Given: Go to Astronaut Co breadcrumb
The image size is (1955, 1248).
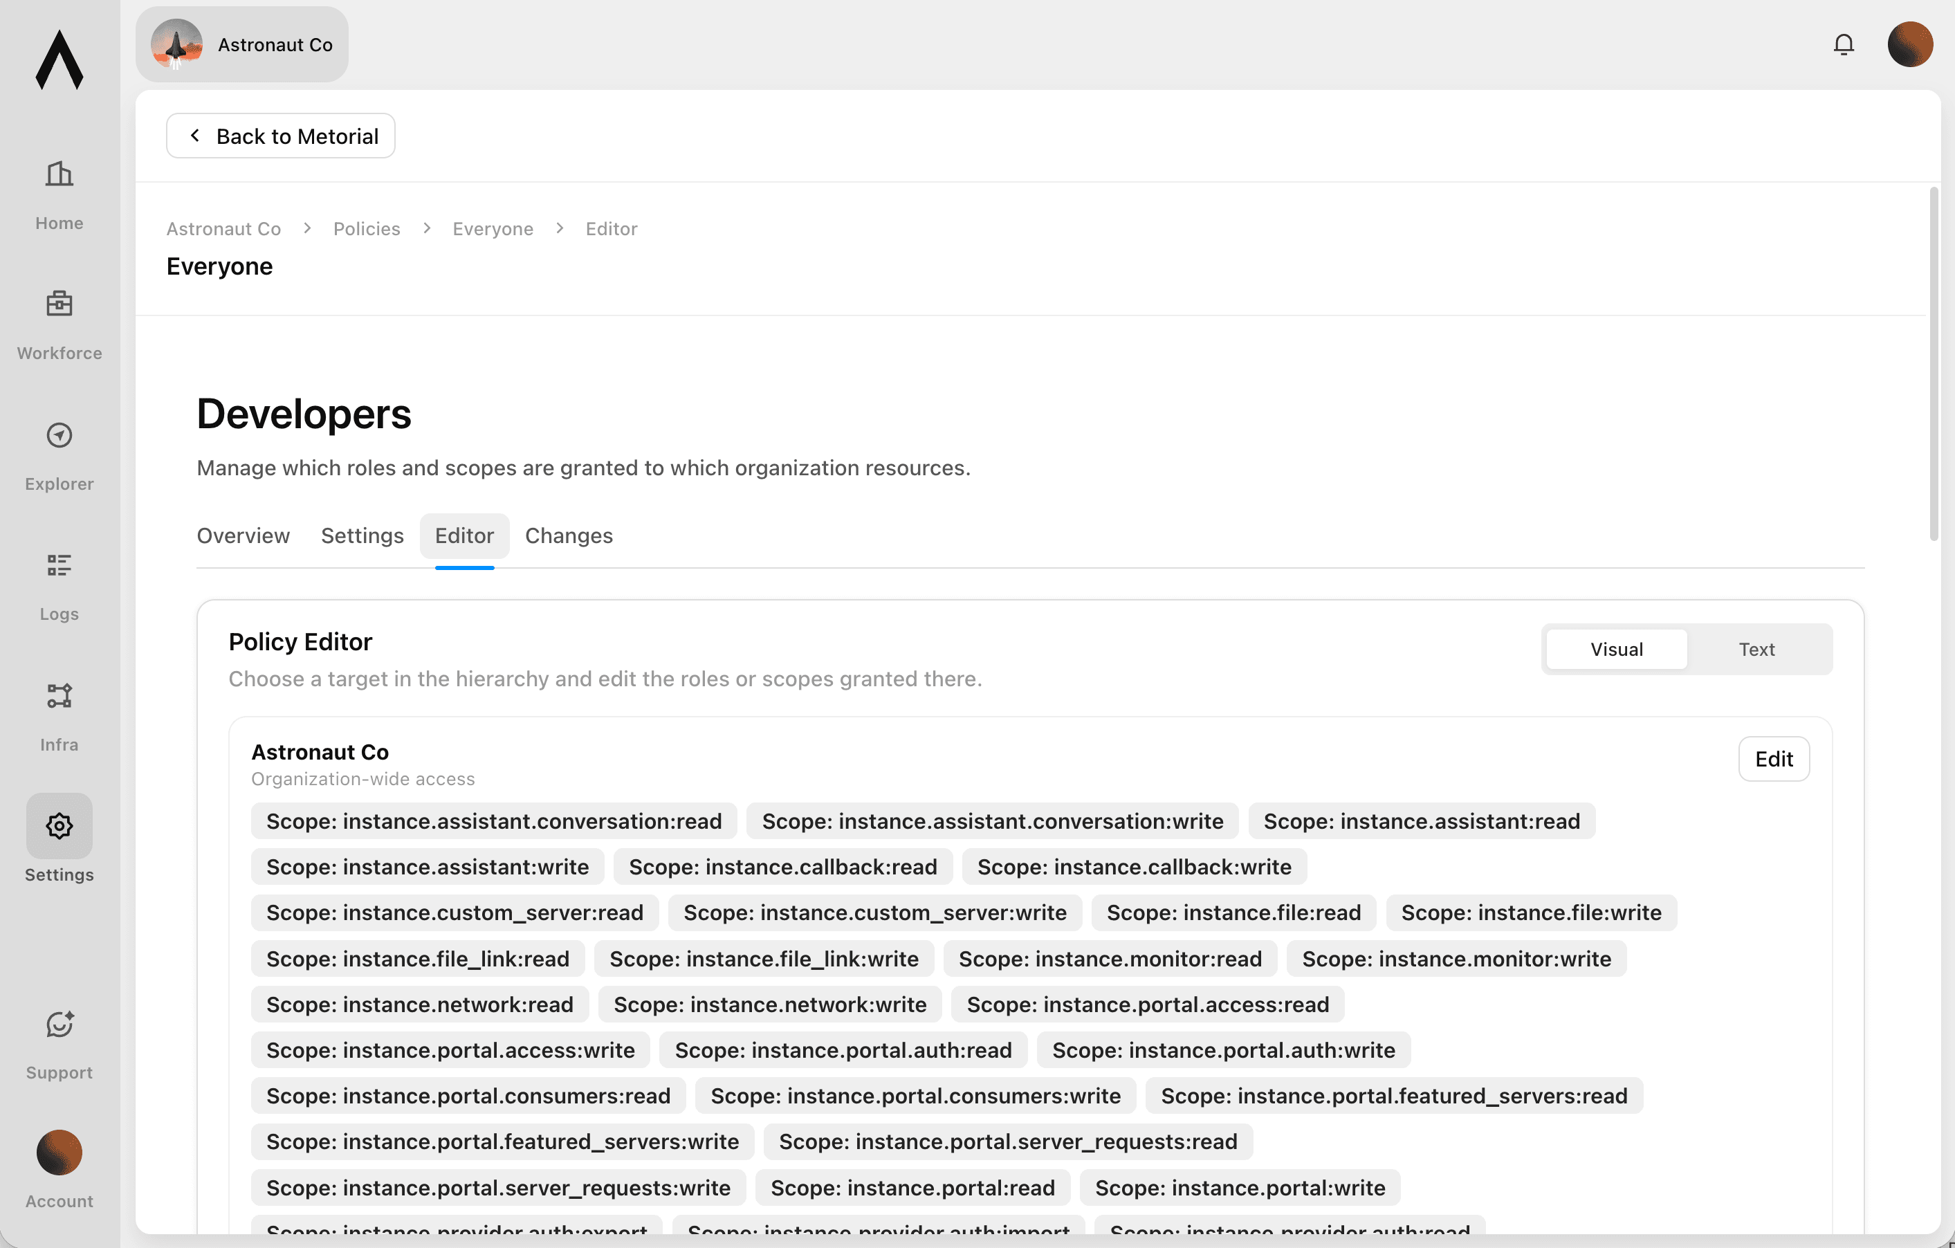Looking at the screenshot, I should tap(223, 229).
